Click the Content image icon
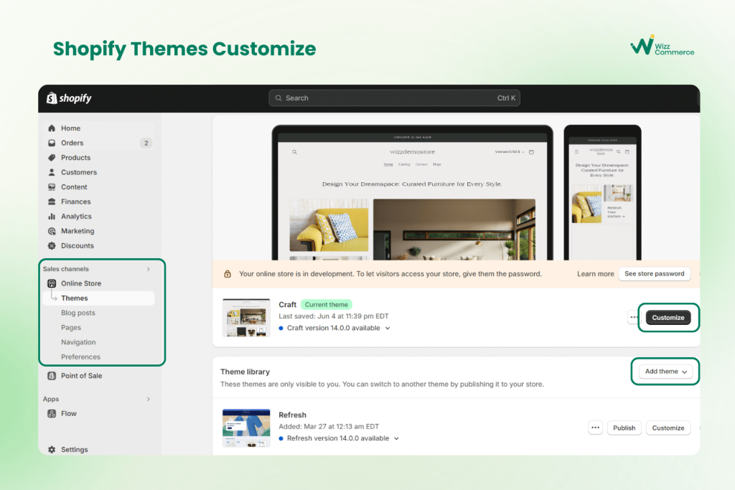Screen dimensions: 735x490 [52, 187]
